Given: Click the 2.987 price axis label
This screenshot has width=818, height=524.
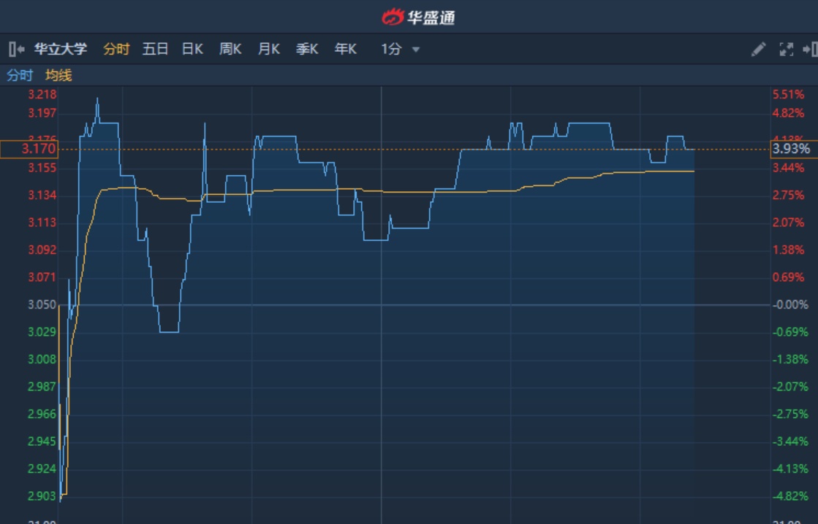Looking at the screenshot, I should click(42, 387).
